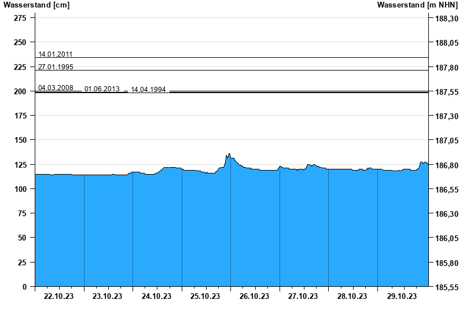Select the 100 tick on left axis

click(20, 190)
